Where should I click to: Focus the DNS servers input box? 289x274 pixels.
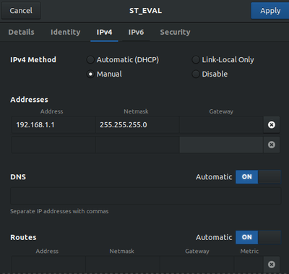tap(146, 196)
